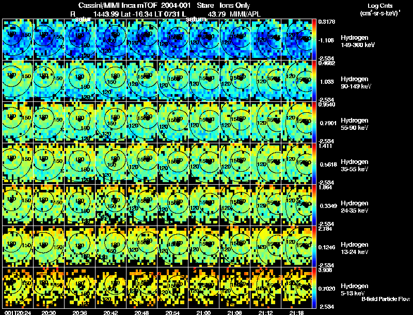
Task: Click the '0.3349' colorbar midpoint value
Action: [328, 206]
